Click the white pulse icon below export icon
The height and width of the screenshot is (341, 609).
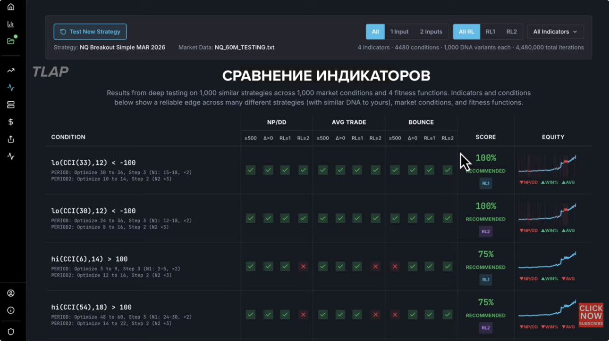click(11, 156)
